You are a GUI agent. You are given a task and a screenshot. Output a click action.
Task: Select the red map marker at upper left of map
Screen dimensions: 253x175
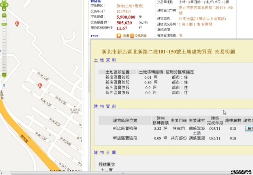tap(17, 24)
